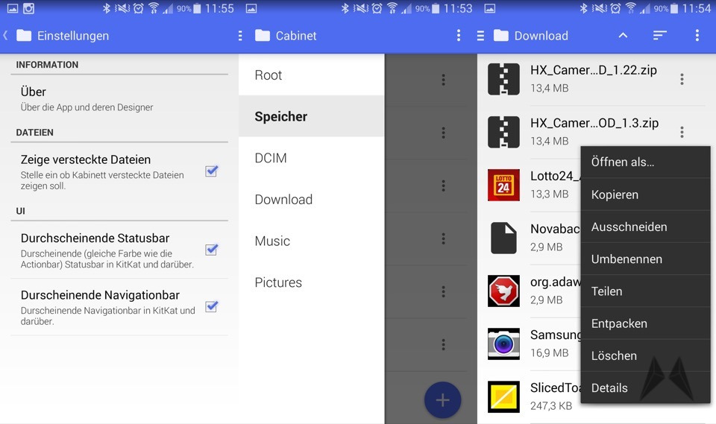Image resolution: width=716 pixels, height=424 pixels.
Task: Open the sort options icon in Download toolbar
Action: click(660, 36)
